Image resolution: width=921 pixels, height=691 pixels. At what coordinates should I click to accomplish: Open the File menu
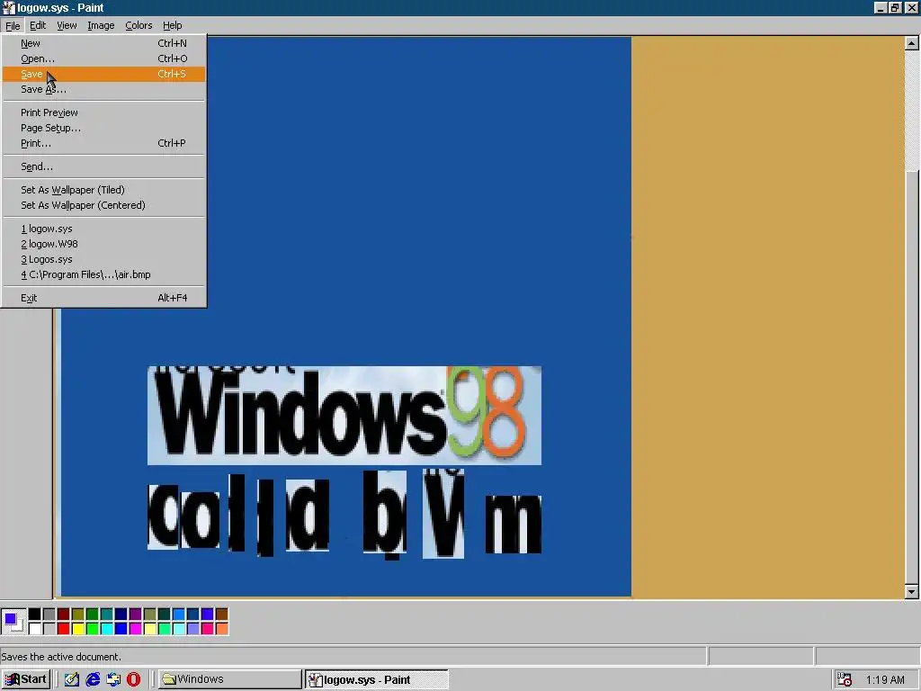click(13, 25)
